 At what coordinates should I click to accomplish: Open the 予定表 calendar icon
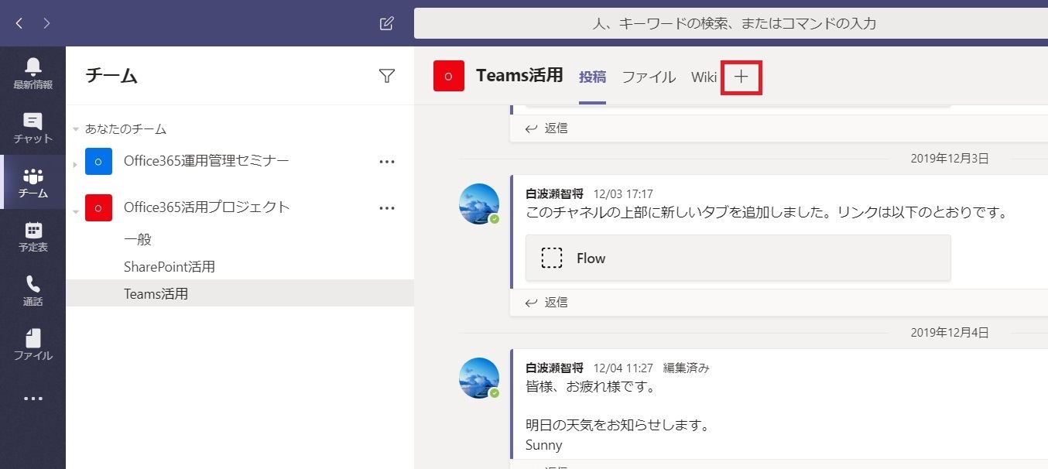pos(33,237)
